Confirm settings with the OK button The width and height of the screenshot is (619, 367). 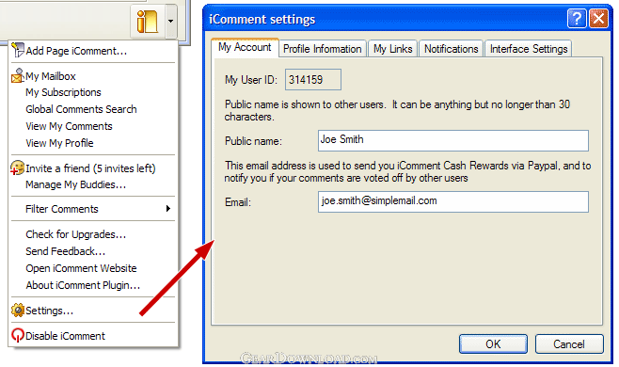click(x=493, y=344)
